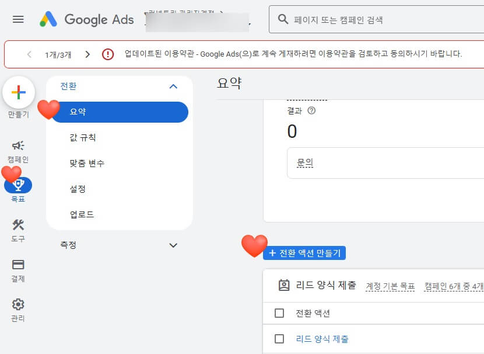Click the 전환 액션 column header
This screenshot has height=354, width=484.
coord(313,313)
